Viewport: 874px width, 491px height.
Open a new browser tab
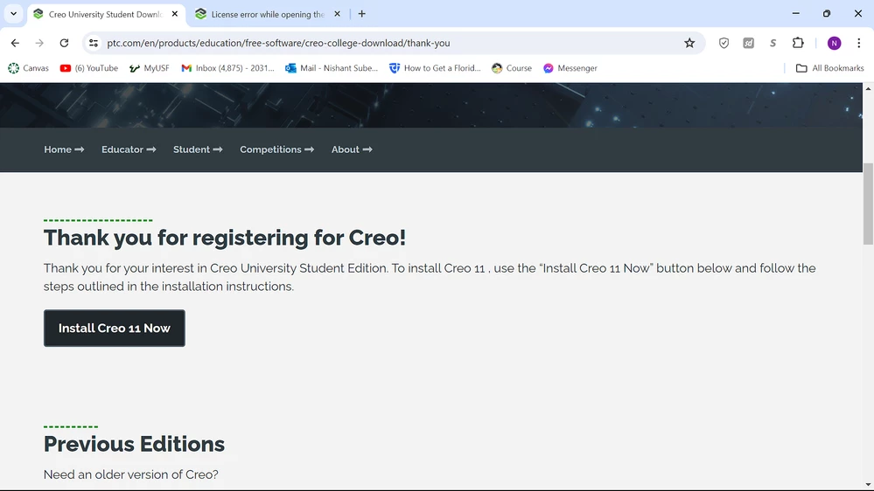(361, 14)
